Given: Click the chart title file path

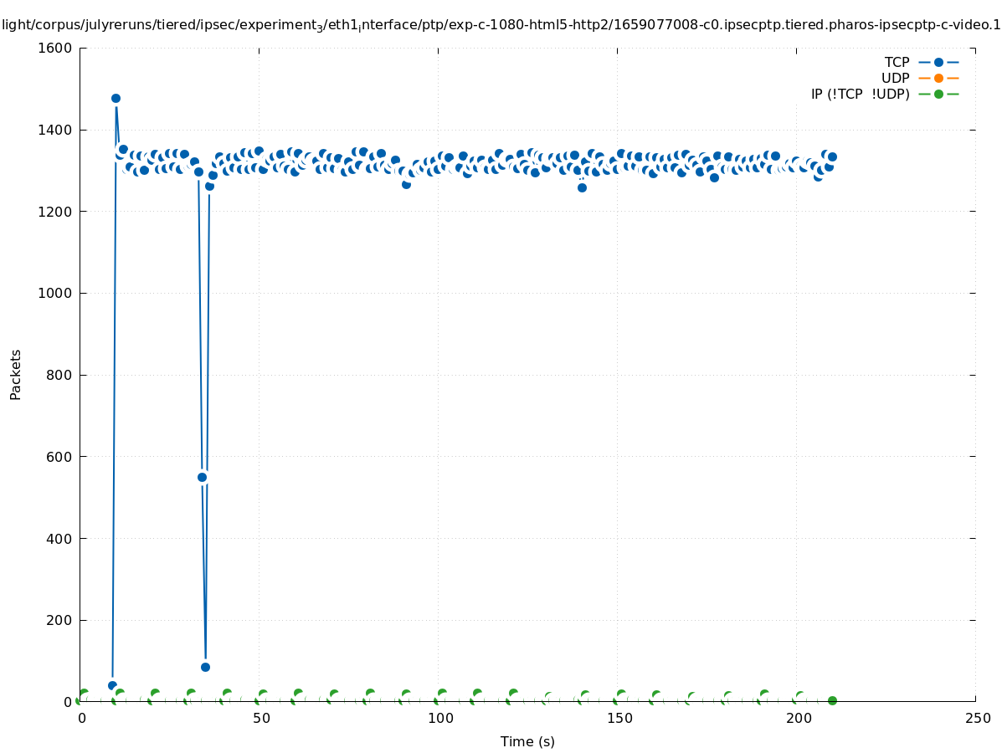Looking at the screenshot, I should pyautogui.click(x=501, y=25).
